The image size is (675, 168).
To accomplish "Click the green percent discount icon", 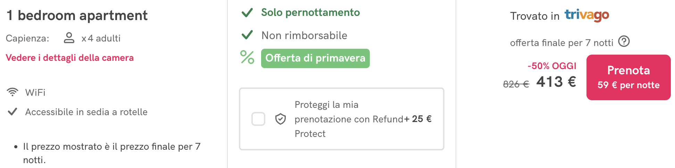I will (x=247, y=57).
